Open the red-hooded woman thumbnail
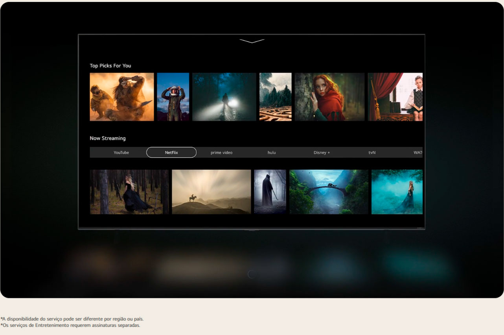The image size is (504, 335). (329, 97)
